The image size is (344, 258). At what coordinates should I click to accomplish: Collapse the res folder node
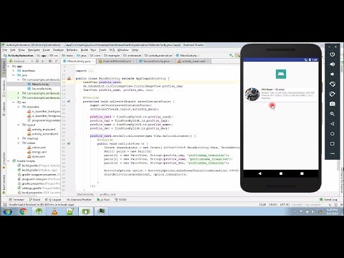(x=14, y=102)
